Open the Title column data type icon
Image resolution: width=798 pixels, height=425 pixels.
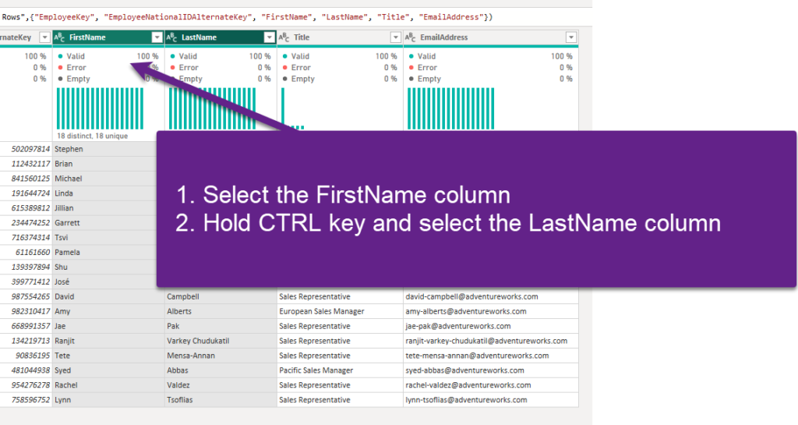pyautogui.click(x=285, y=37)
